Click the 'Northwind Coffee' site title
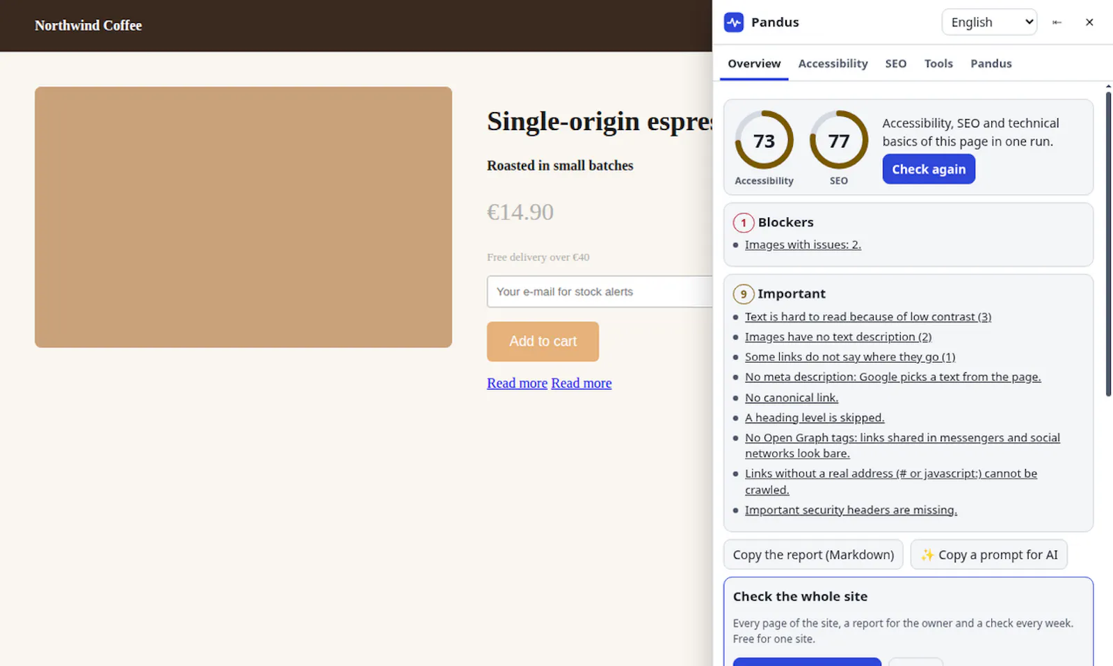 click(88, 26)
